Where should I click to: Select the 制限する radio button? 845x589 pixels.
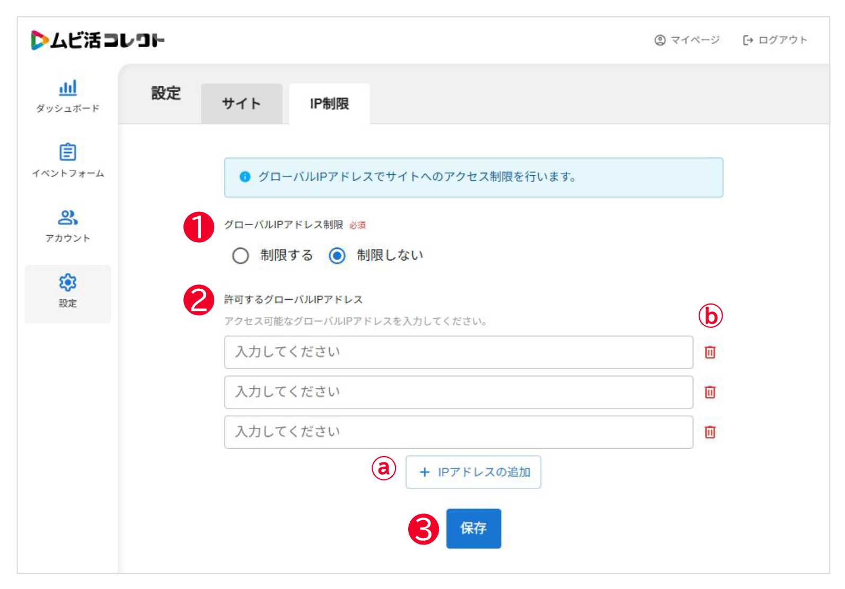[x=241, y=256]
